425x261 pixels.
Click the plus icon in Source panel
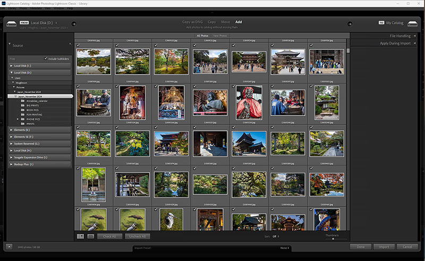pyautogui.click(x=70, y=44)
